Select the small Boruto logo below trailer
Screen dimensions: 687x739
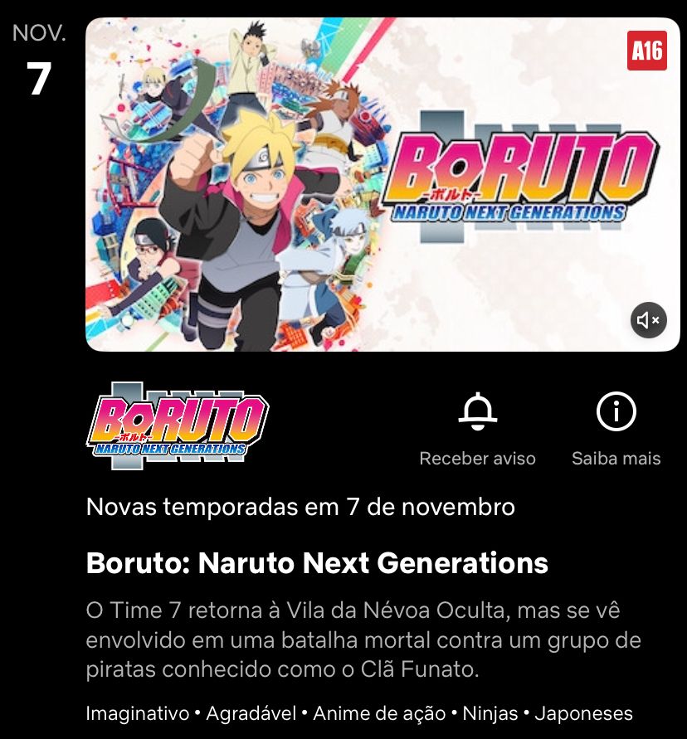tap(178, 426)
